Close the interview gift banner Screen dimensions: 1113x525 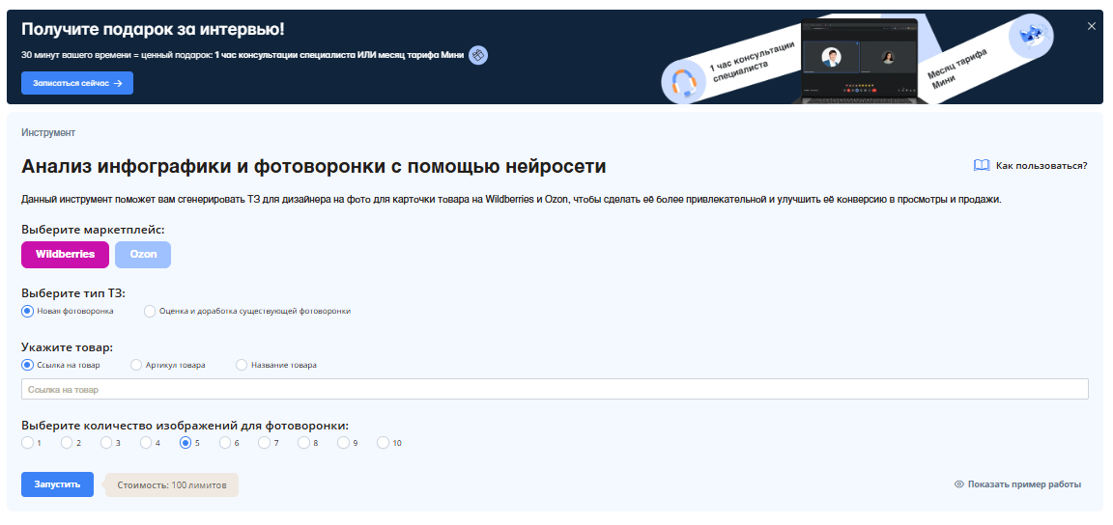(x=1092, y=26)
